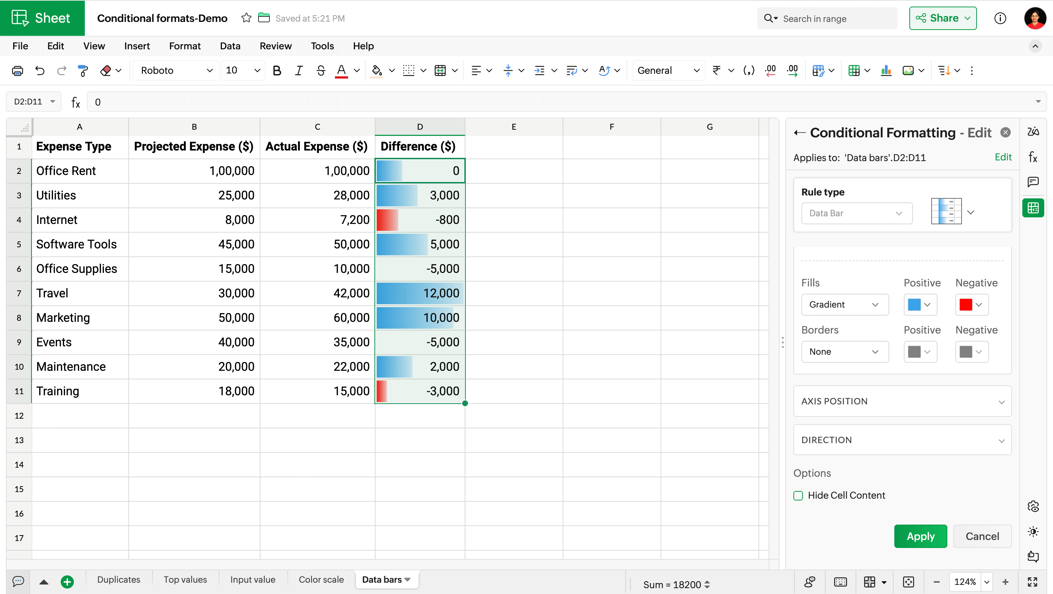This screenshot has width=1053, height=594.
Task: Open the None borders dropdown
Action: click(845, 352)
